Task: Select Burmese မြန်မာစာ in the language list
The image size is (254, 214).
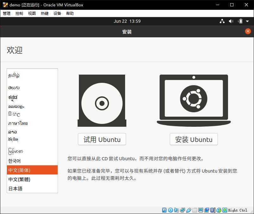Action: 32,151
